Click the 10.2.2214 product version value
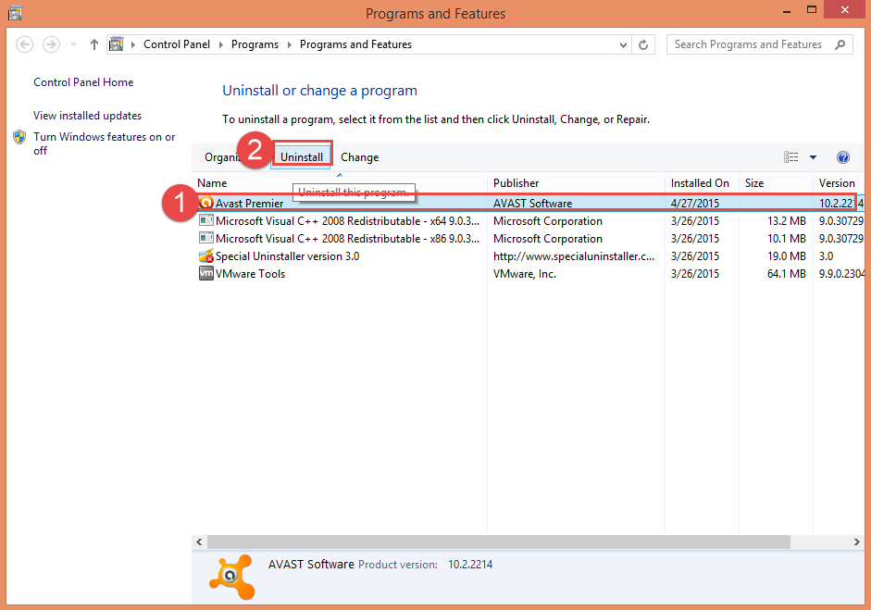Screen dimensions: 871x610 click(x=470, y=565)
